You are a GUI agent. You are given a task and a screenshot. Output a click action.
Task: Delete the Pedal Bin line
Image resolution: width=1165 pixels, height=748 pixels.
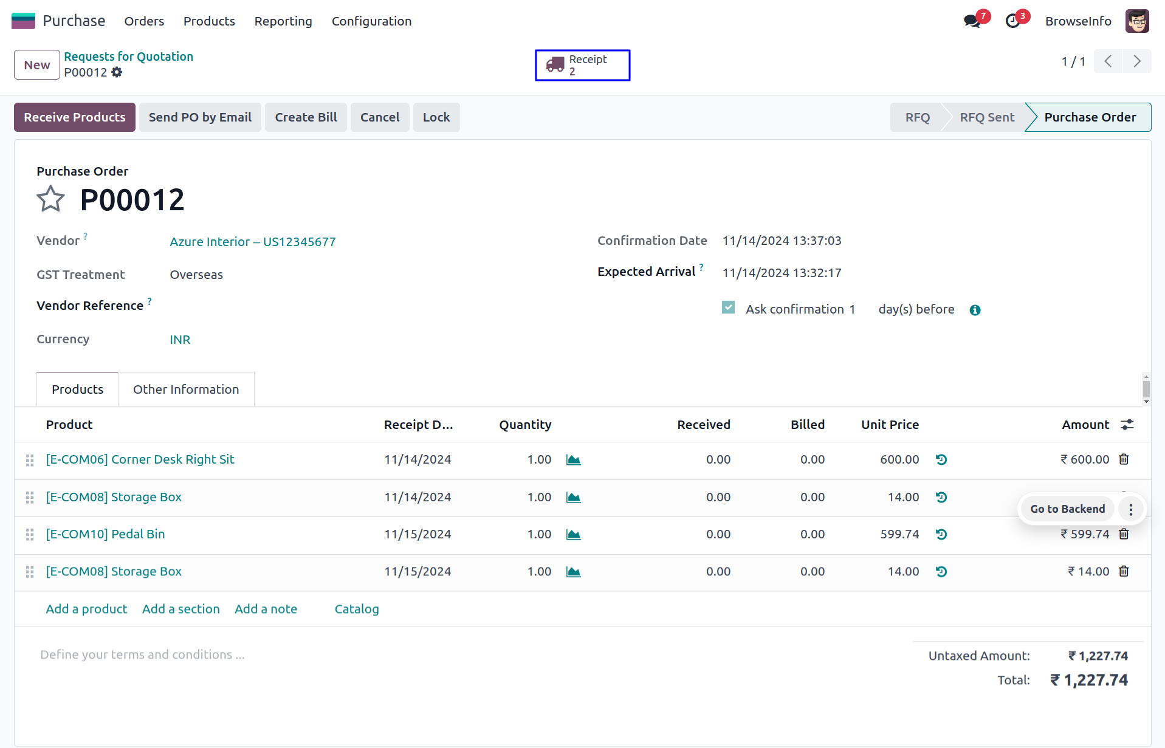tap(1124, 534)
